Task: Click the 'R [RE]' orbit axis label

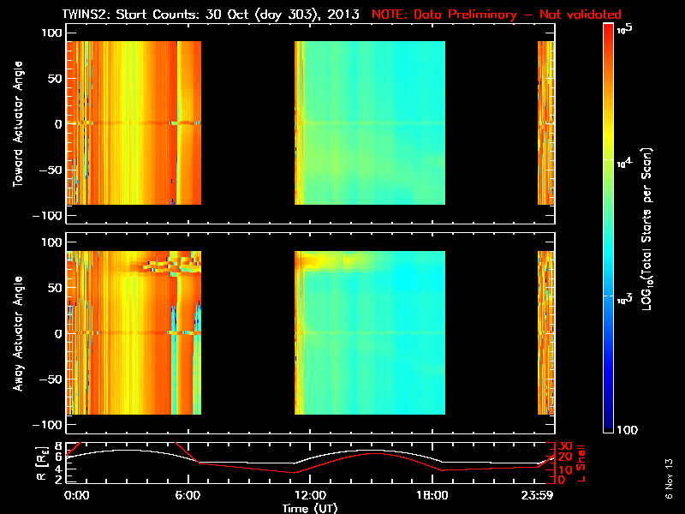Action: (x=41, y=463)
